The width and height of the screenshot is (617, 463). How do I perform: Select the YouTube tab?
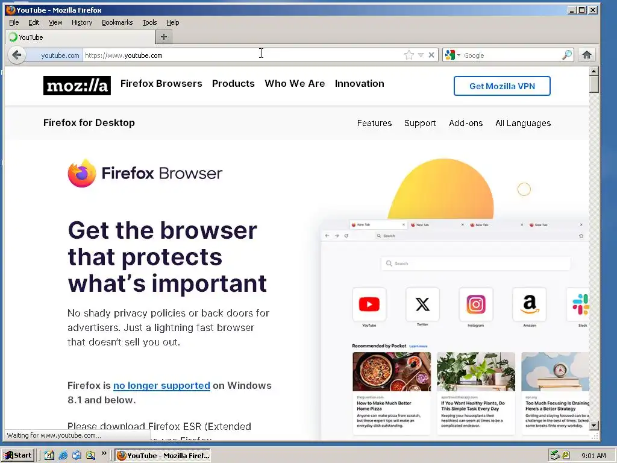coord(80,37)
